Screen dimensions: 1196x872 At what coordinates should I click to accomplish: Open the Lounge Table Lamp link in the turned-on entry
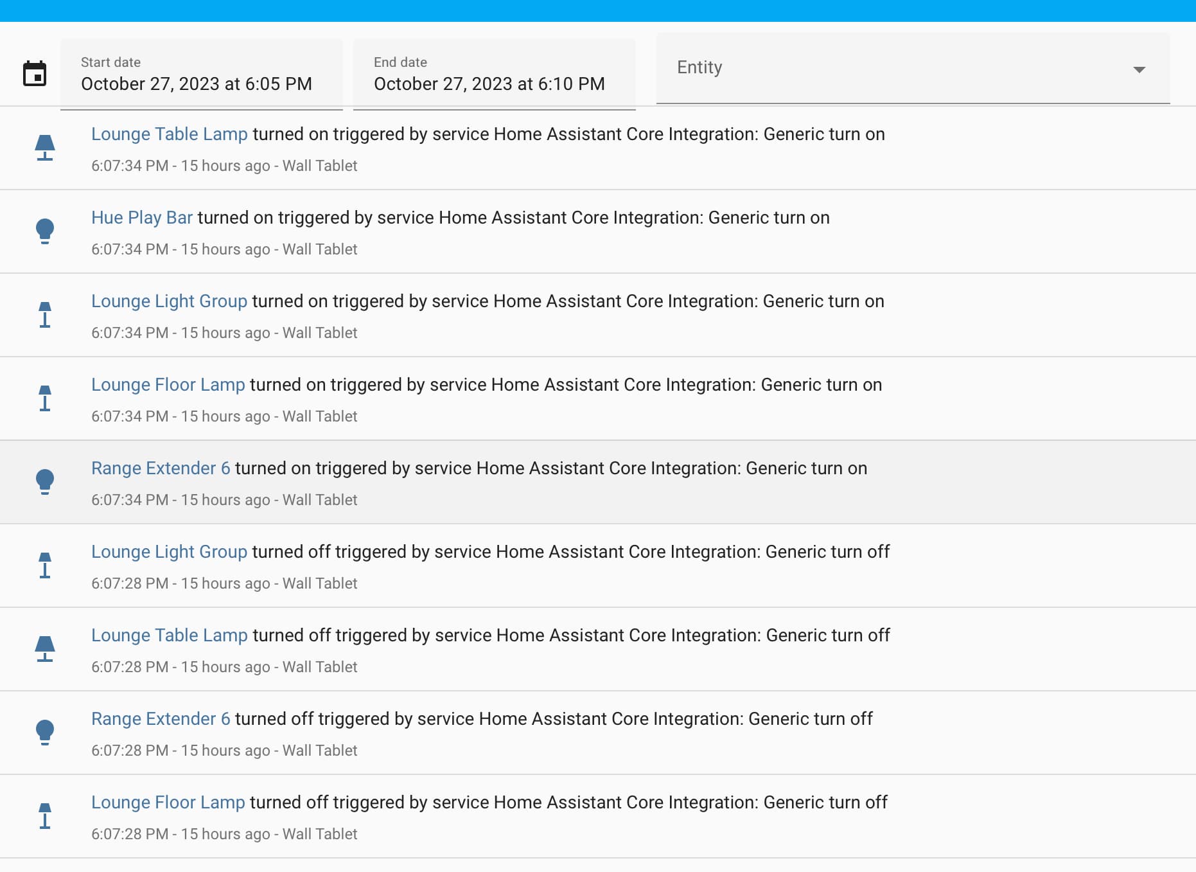(169, 134)
